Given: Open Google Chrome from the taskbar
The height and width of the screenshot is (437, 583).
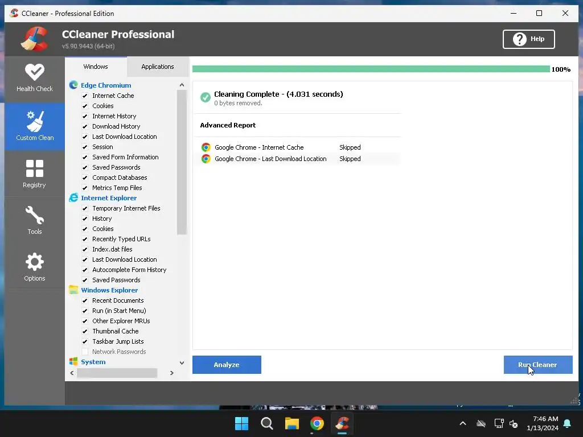Looking at the screenshot, I should click(317, 423).
